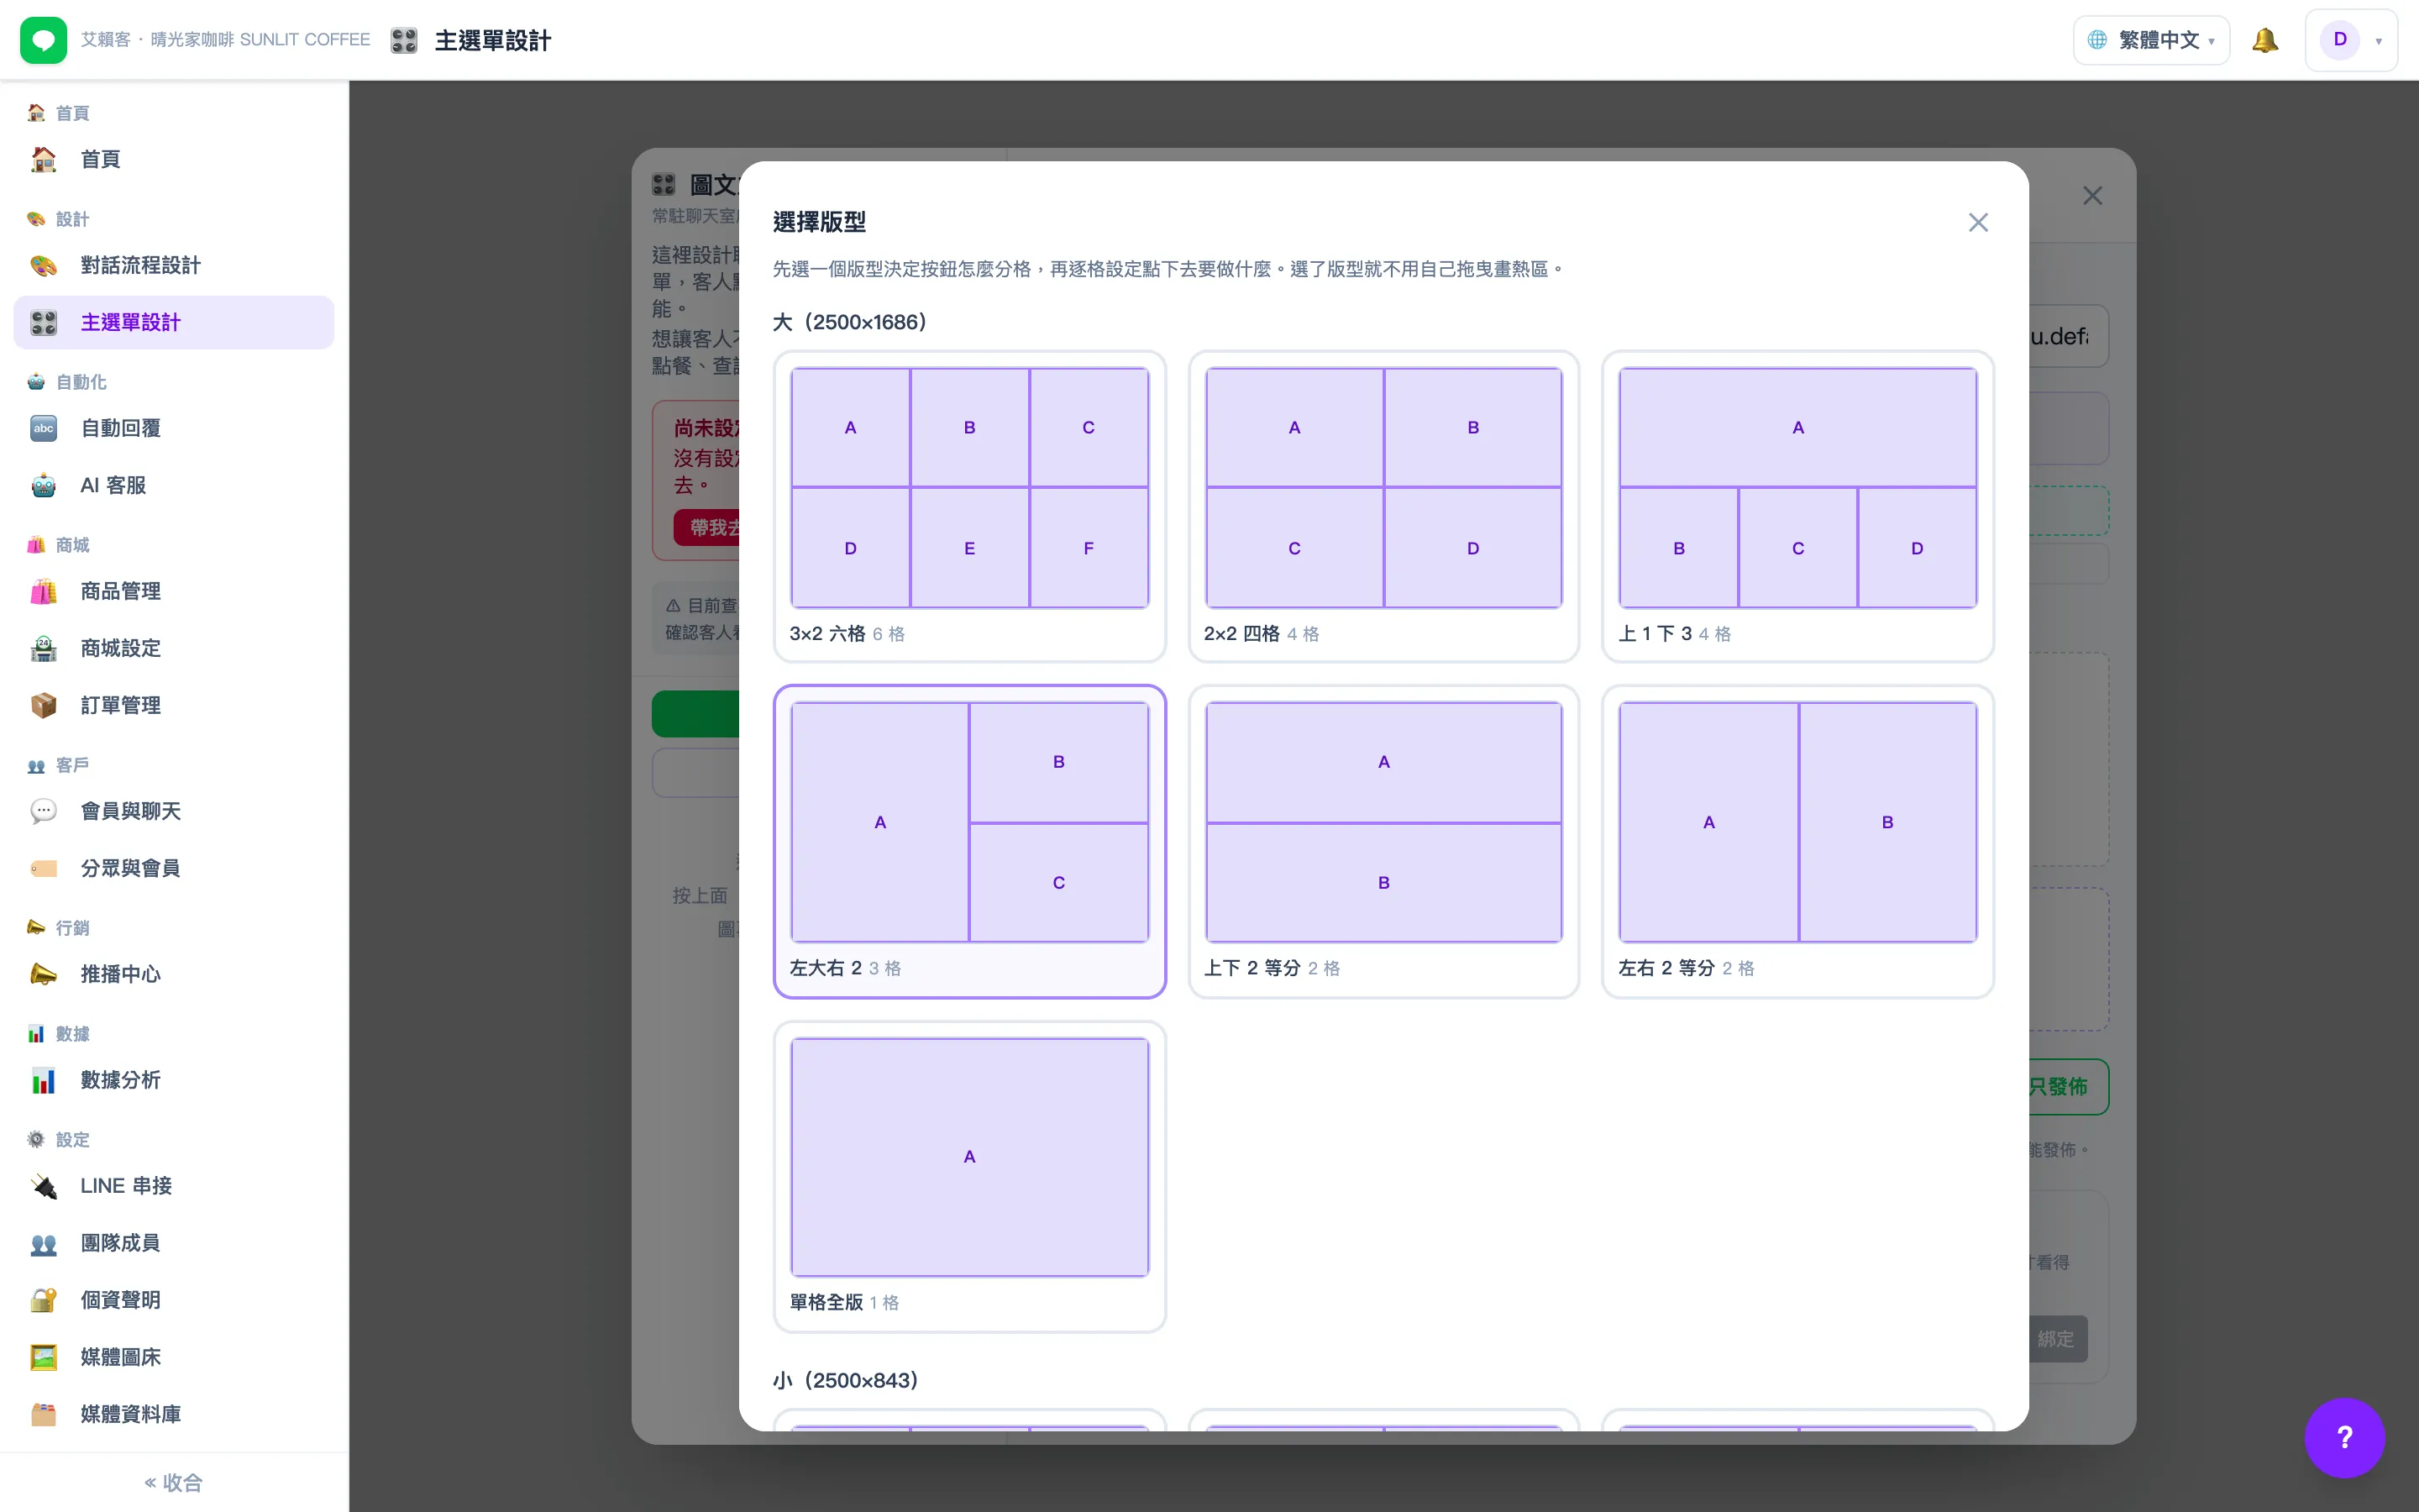Expand the user account dropdown arrow
The image size is (2419, 1512).
pyautogui.click(x=2379, y=41)
